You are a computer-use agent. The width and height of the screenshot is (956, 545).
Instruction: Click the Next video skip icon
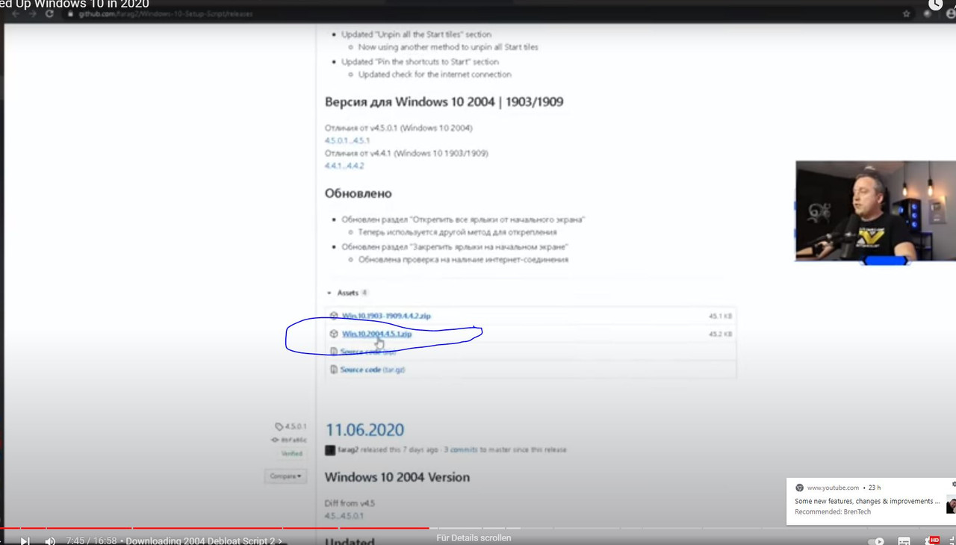coord(25,541)
